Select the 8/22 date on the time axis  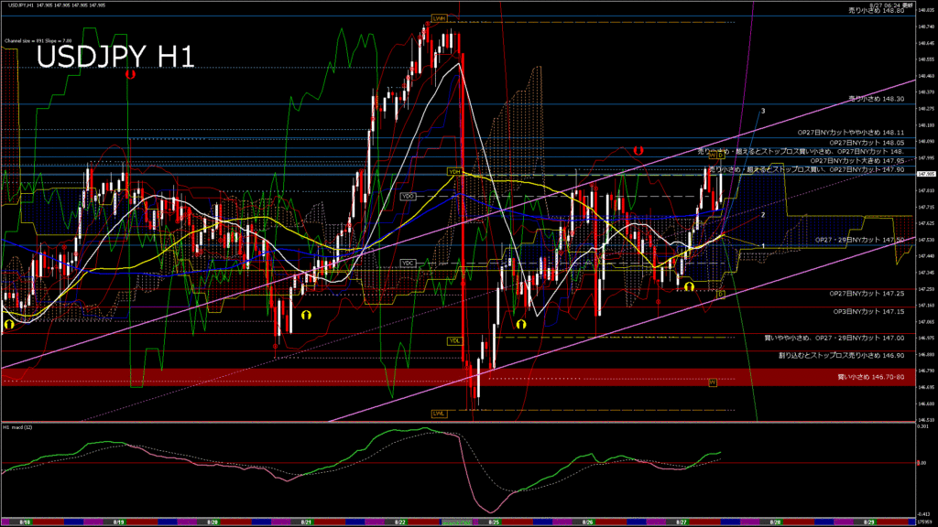tap(400, 521)
